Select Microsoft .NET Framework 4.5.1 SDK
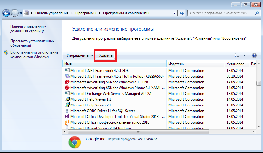The height and width of the screenshot is (153, 263). coord(100,71)
